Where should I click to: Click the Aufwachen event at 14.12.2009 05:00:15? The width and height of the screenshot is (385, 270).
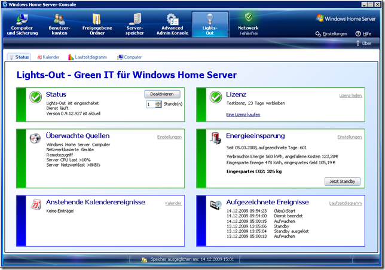[x=261, y=221]
